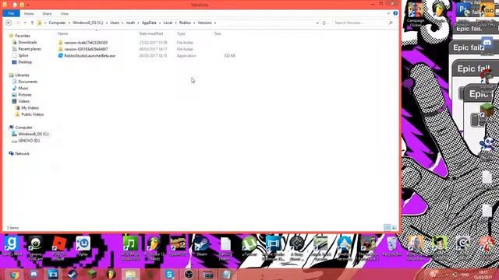This screenshot has width=499, height=280.
Task: Open Uplay desktop shortcut
Action: 83,247
